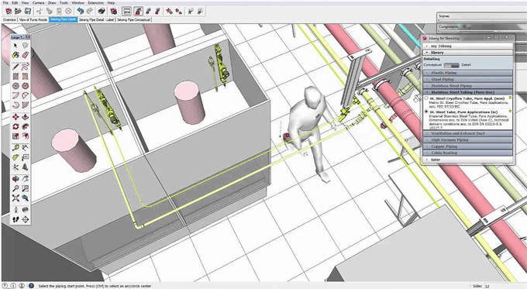Choose the Offset tool
Screen dimensions: 527x289
tap(26, 136)
